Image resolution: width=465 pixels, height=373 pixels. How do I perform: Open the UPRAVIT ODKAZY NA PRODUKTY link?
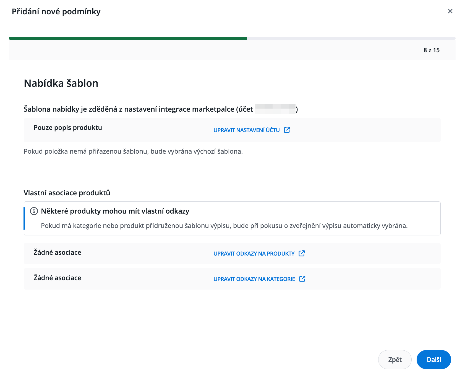click(x=254, y=254)
